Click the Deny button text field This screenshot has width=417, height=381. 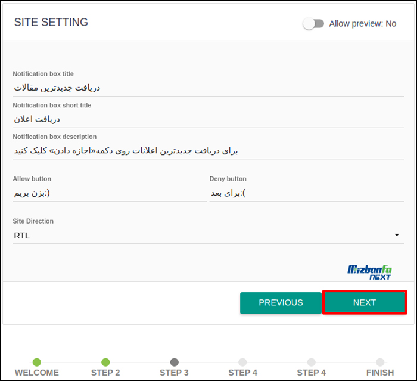(x=307, y=193)
